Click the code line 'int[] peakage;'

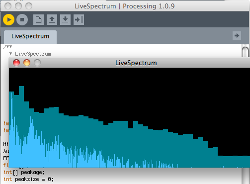(24, 173)
